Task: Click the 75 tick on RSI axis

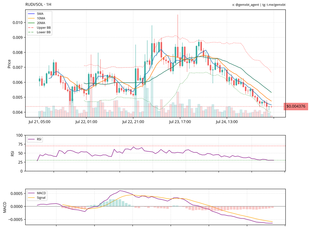Action: coord(20,144)
